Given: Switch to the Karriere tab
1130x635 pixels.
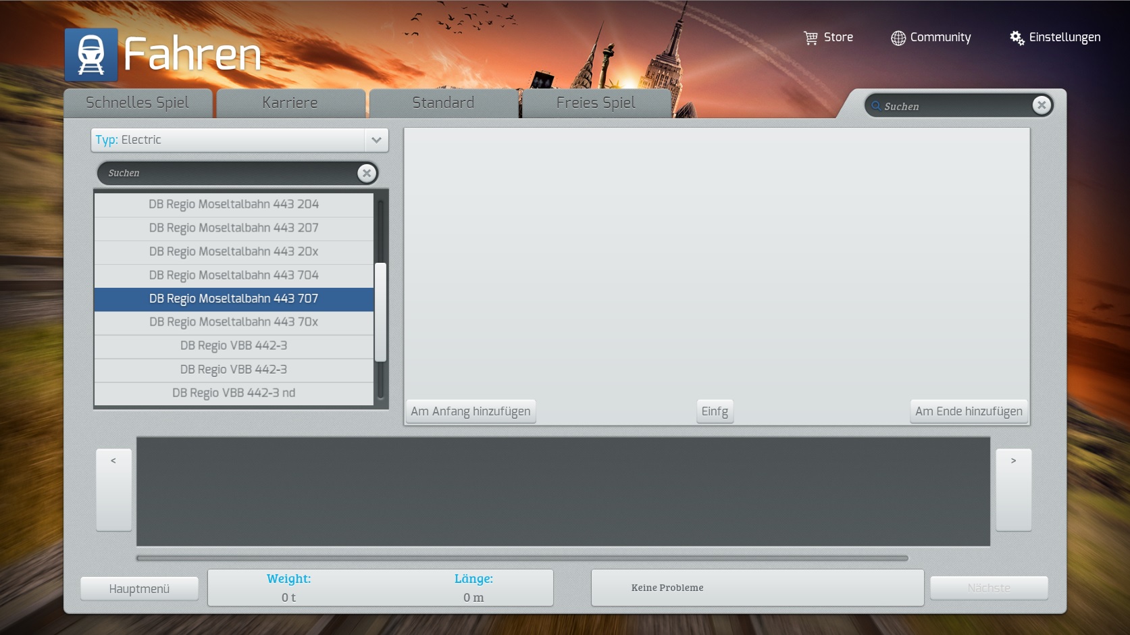Looking at the screenshot, I should 290,103.
